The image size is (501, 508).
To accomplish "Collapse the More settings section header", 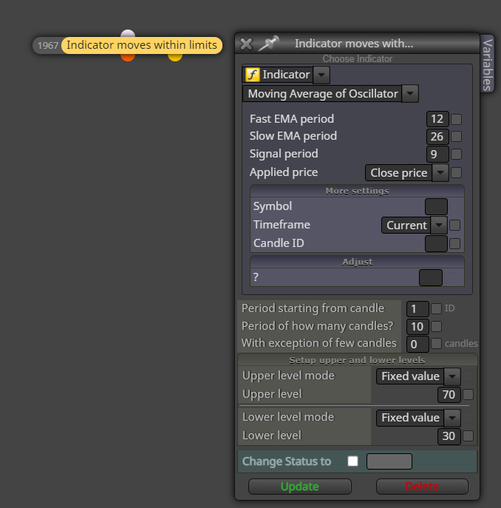I will [357, 192].
